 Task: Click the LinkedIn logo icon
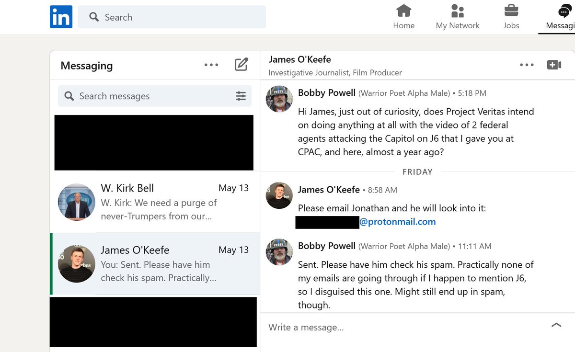pos(61,17)
